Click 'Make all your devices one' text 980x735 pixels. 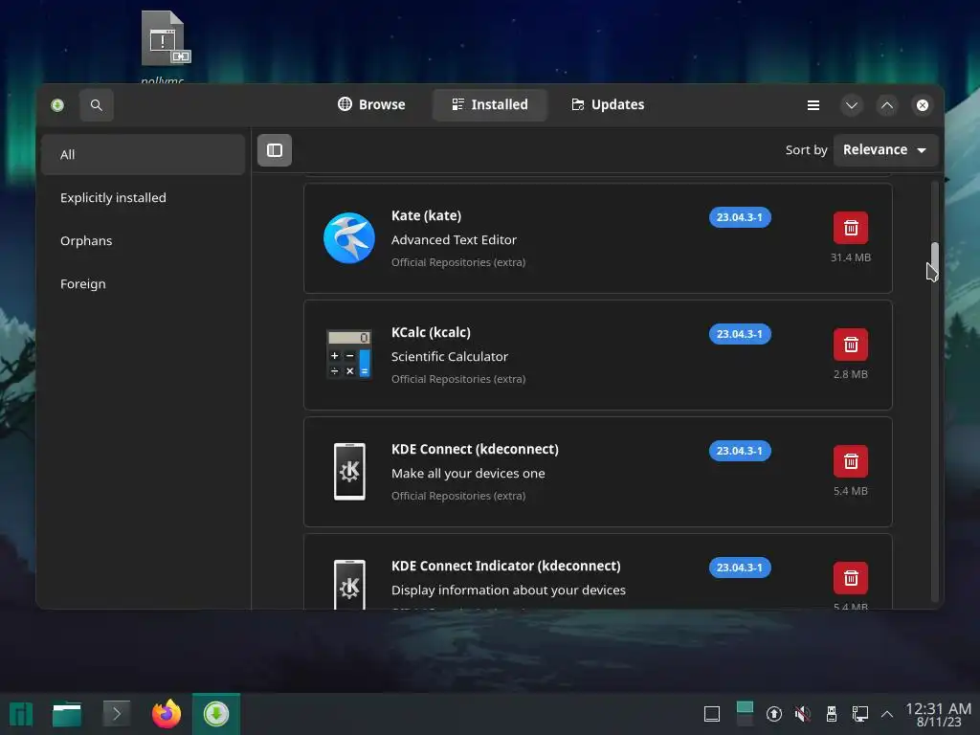468,474
